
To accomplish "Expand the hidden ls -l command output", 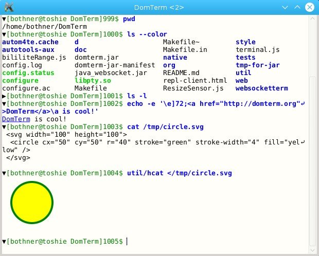I will coord(4,96).
